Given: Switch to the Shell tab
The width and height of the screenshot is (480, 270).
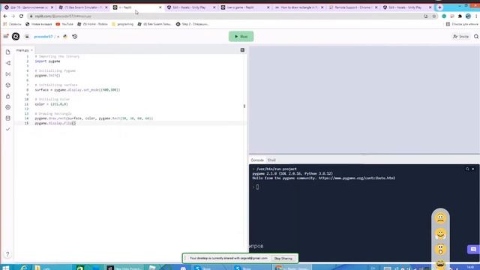Looking at the screenshot, I should point(271,160).
